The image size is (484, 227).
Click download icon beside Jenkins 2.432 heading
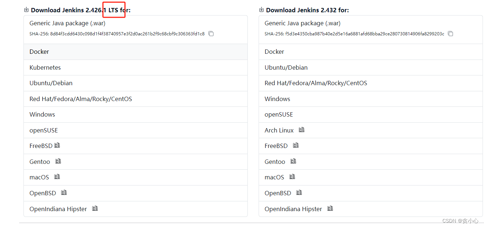point(262,10)
